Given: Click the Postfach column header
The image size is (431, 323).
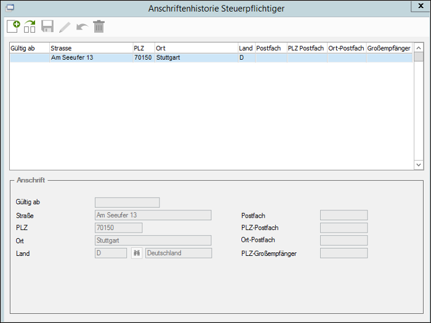Looking at the screenshot, I should coord(271,48).
